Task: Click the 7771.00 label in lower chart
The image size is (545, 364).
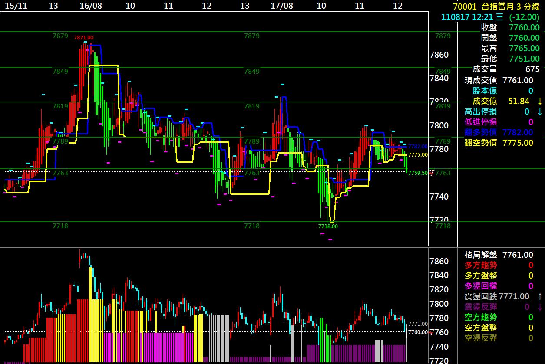Action: pyautogui.click(x=418, y=324)
